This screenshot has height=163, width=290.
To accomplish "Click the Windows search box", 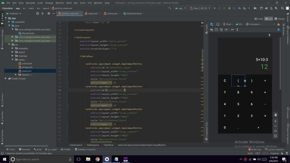I will [41, 159].
